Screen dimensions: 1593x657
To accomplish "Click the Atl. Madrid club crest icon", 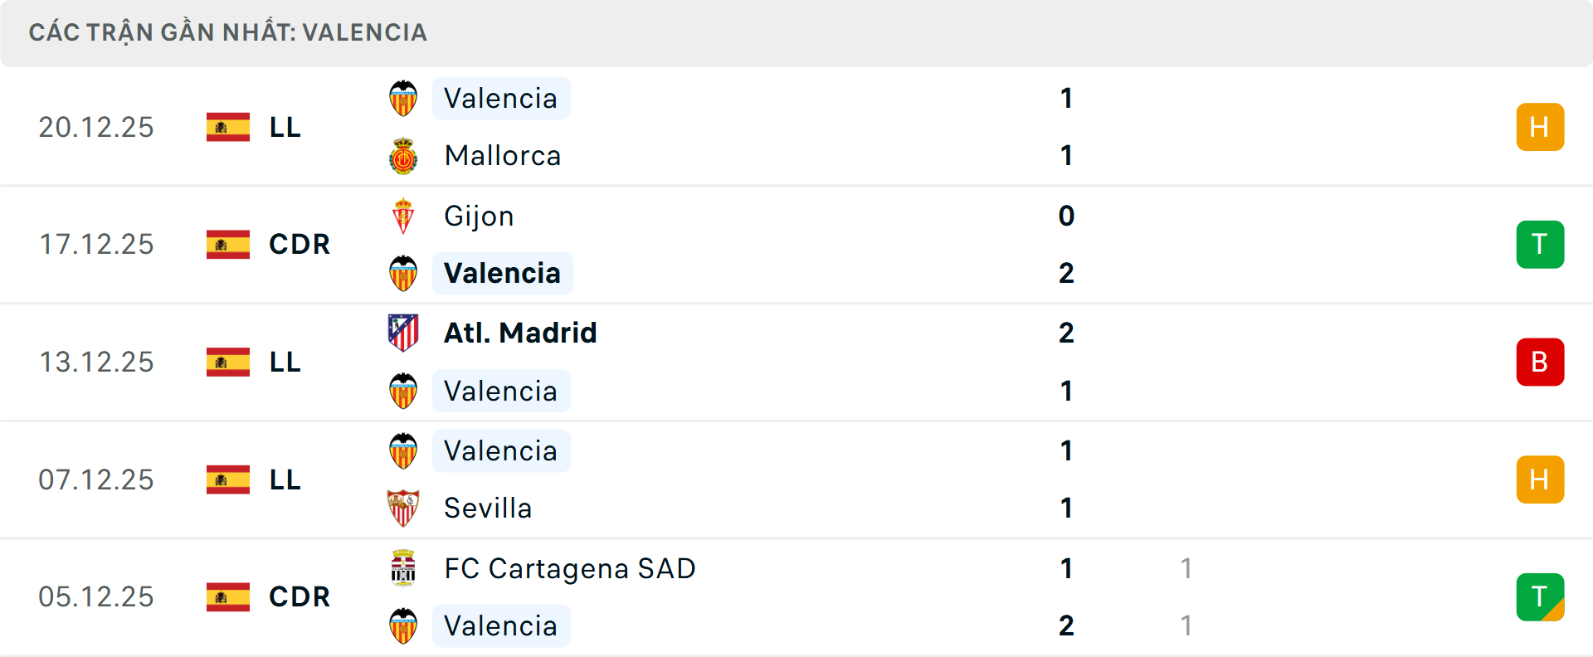I will pos(403,333).
